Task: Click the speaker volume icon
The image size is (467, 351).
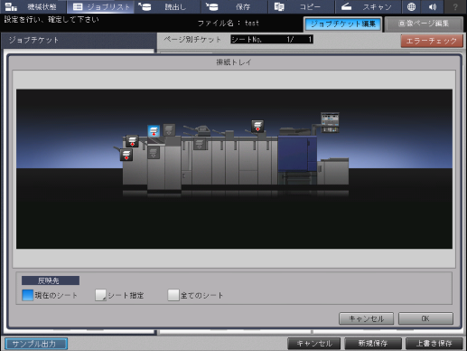Action: coord(433,6)
